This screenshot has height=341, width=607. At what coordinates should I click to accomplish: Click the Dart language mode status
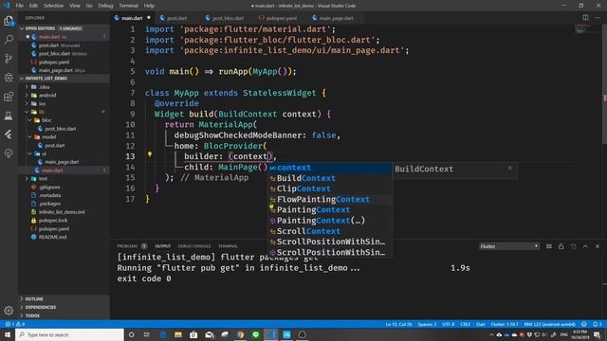click(x=481, y=324)
